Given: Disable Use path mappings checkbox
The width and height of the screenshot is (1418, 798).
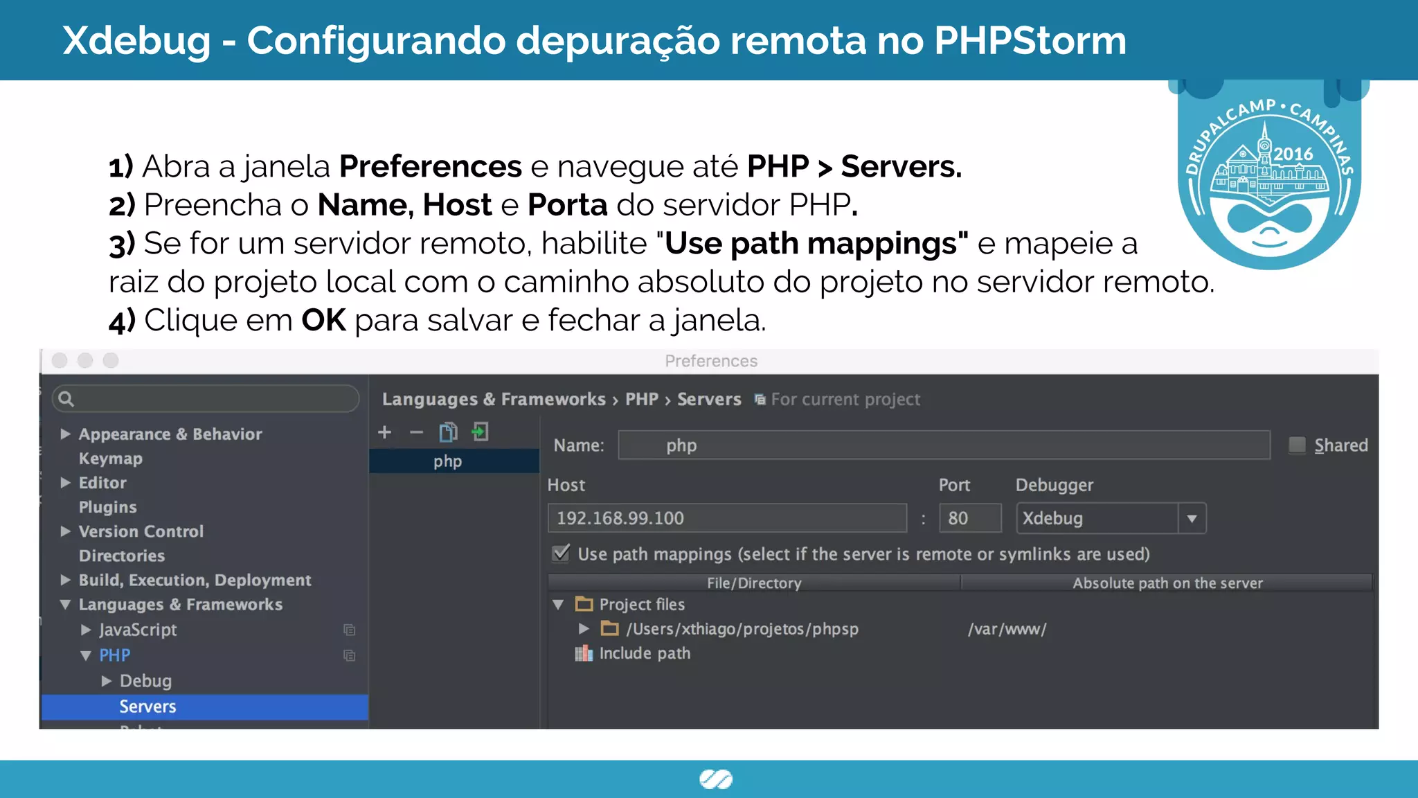Looking at the screenshot, I should click(x=561, y=553).
